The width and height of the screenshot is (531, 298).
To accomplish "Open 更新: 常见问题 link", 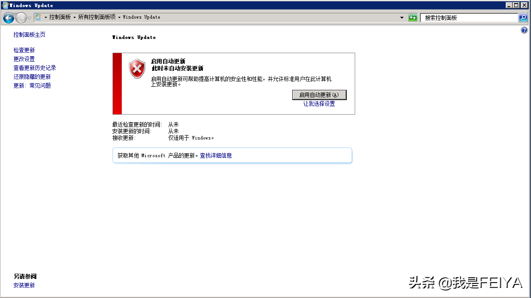I will coord(32,85).
